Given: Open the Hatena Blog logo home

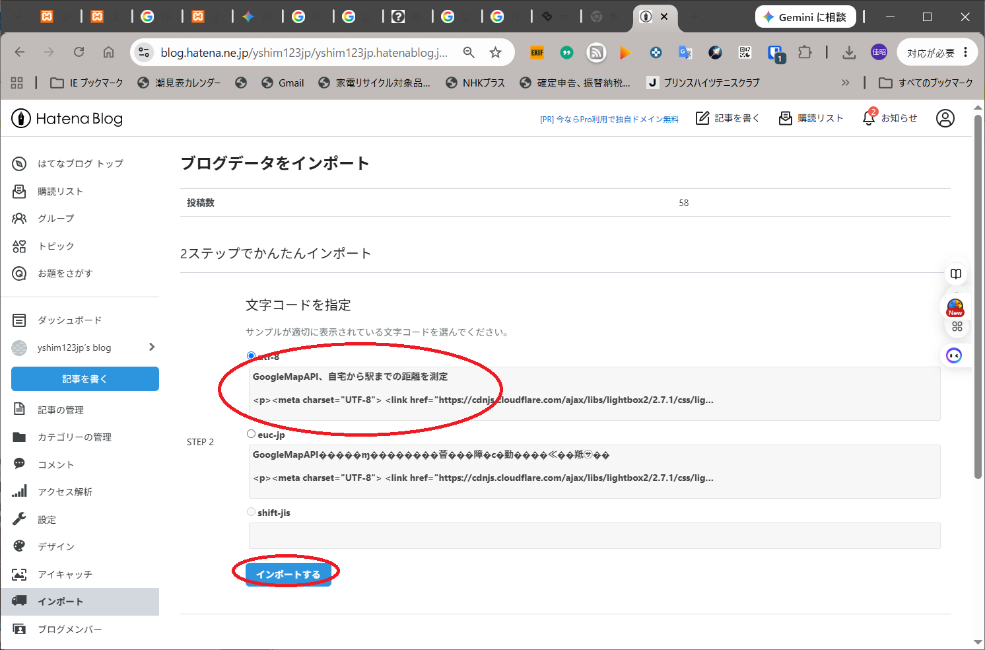Looking at the screenshot, I should [x=67, y=118].
